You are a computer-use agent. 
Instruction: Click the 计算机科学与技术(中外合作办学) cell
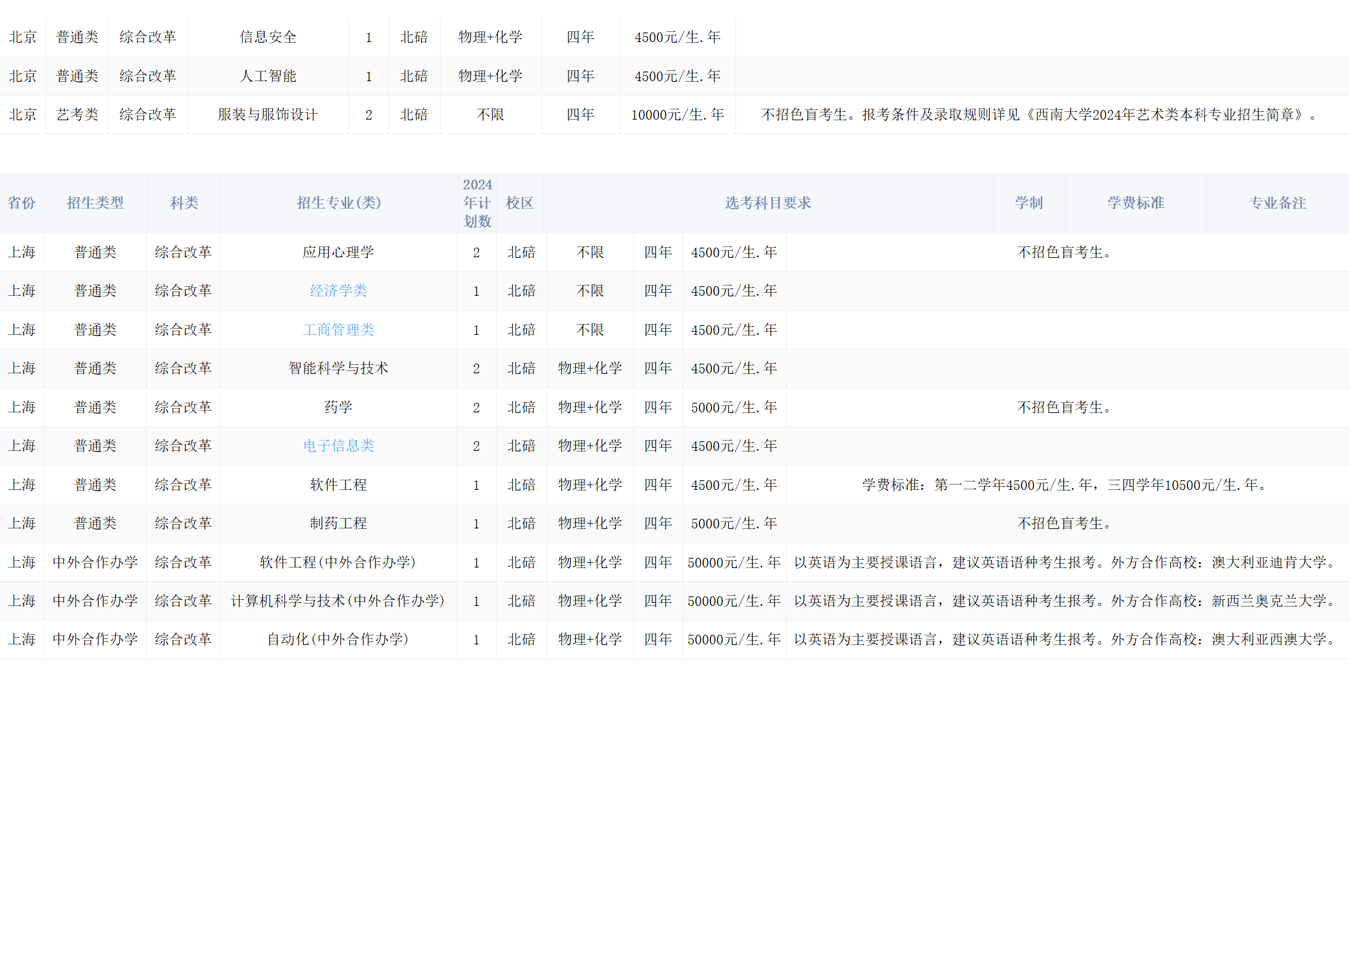click(x=338, y=601)
